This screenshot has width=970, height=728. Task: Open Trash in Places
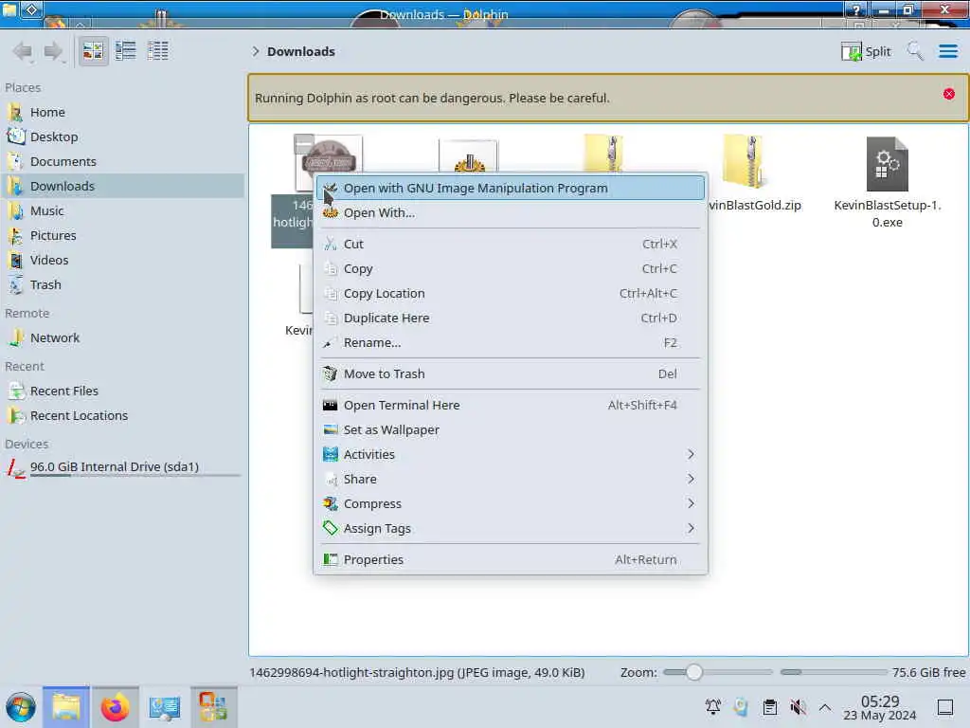coord(122,285)
